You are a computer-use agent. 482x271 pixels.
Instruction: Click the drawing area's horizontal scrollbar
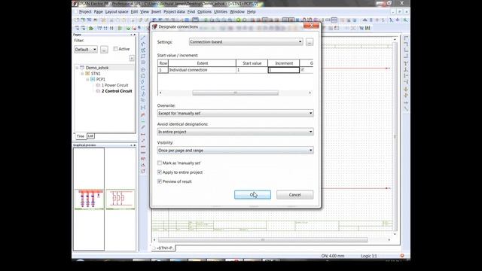point(263,239)
